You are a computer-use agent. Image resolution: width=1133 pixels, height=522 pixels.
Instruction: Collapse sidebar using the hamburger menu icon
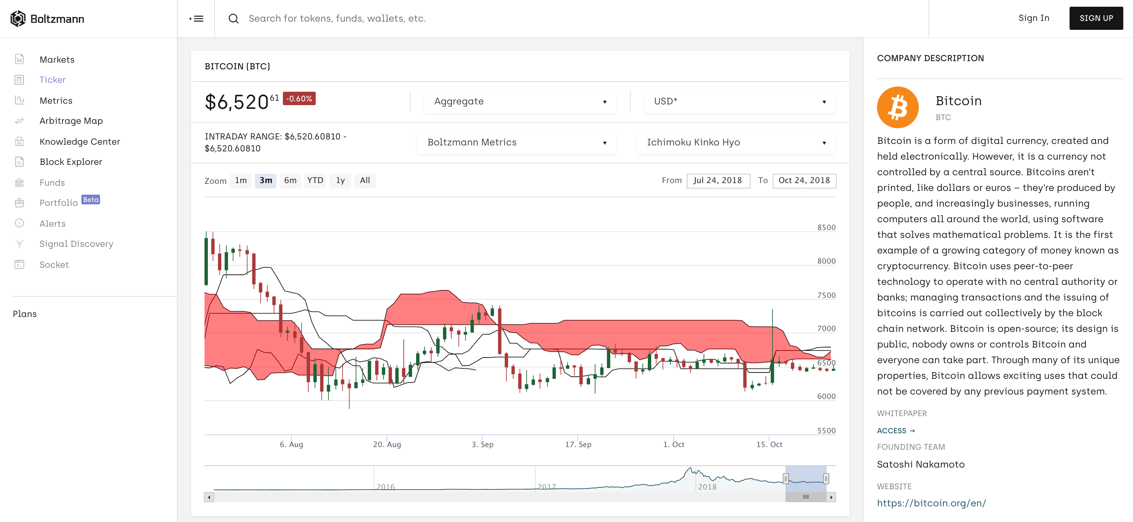(x=196, y=18)
